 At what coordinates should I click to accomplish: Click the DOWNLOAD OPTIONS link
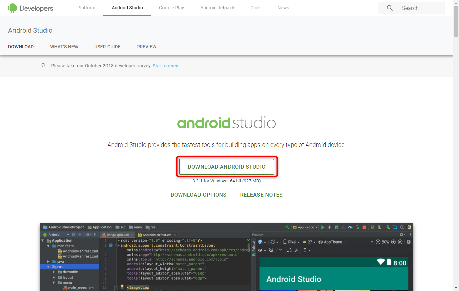[198, 195]
